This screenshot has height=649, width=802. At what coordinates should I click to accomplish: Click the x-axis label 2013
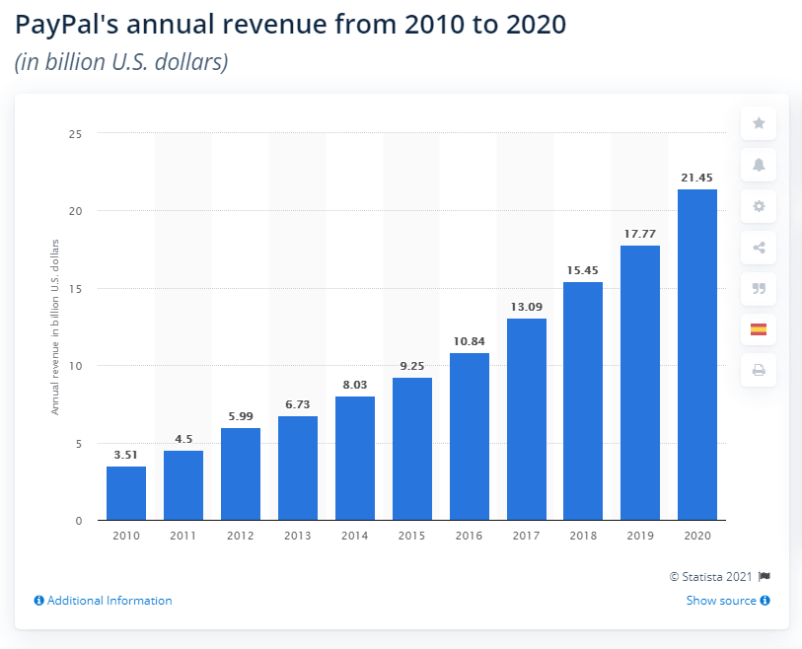tap(298, 536)
